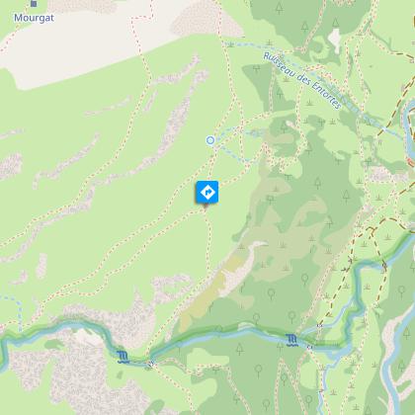Click the Ruisseau des Entortes stream label

point(301,81)
